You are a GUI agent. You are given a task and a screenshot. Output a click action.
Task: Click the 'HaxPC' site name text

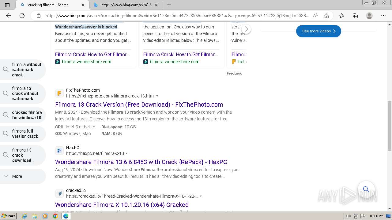pos(73,148)
